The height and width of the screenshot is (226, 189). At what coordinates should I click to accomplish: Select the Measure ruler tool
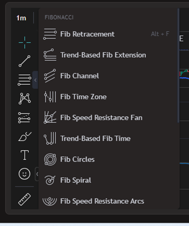pyautogui.click(x=24, y=199)
